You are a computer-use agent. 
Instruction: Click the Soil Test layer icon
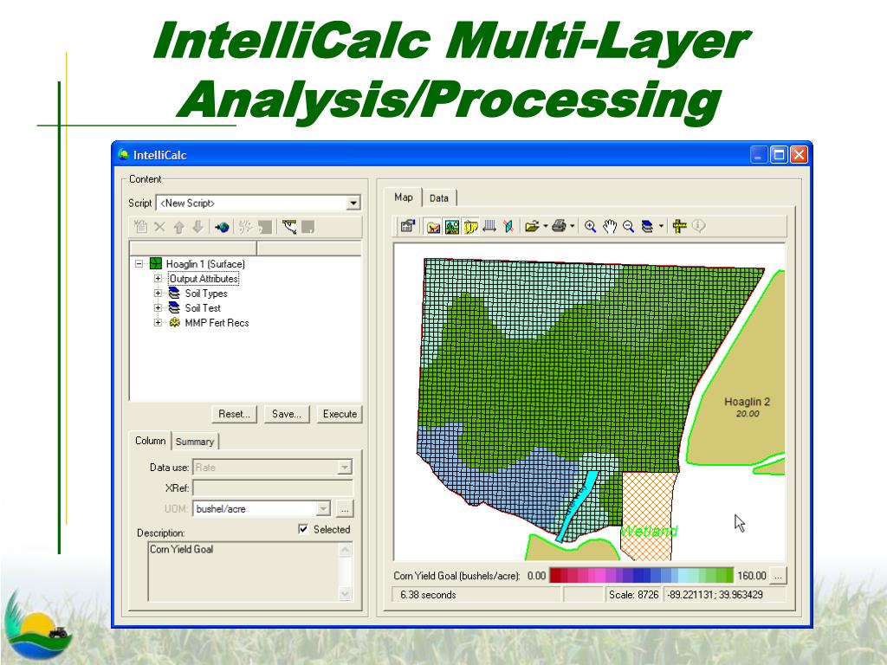174,307
